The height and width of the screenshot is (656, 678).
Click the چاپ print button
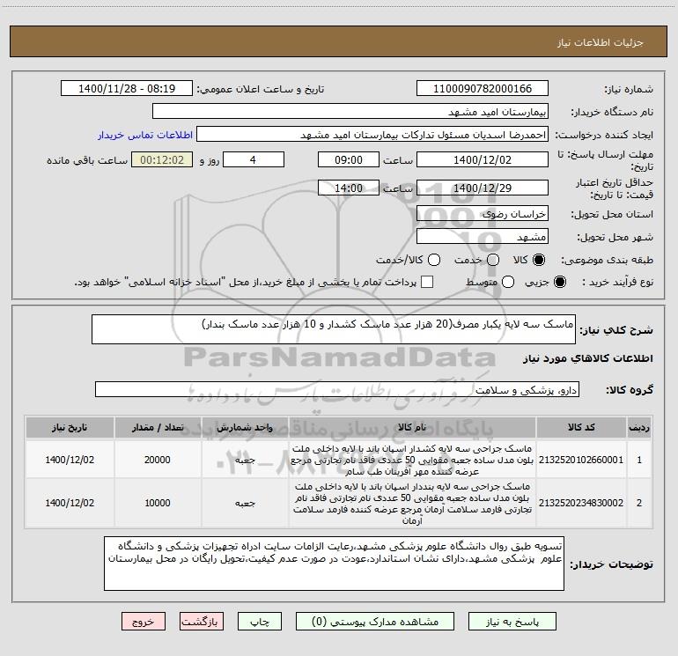[260, 622]
